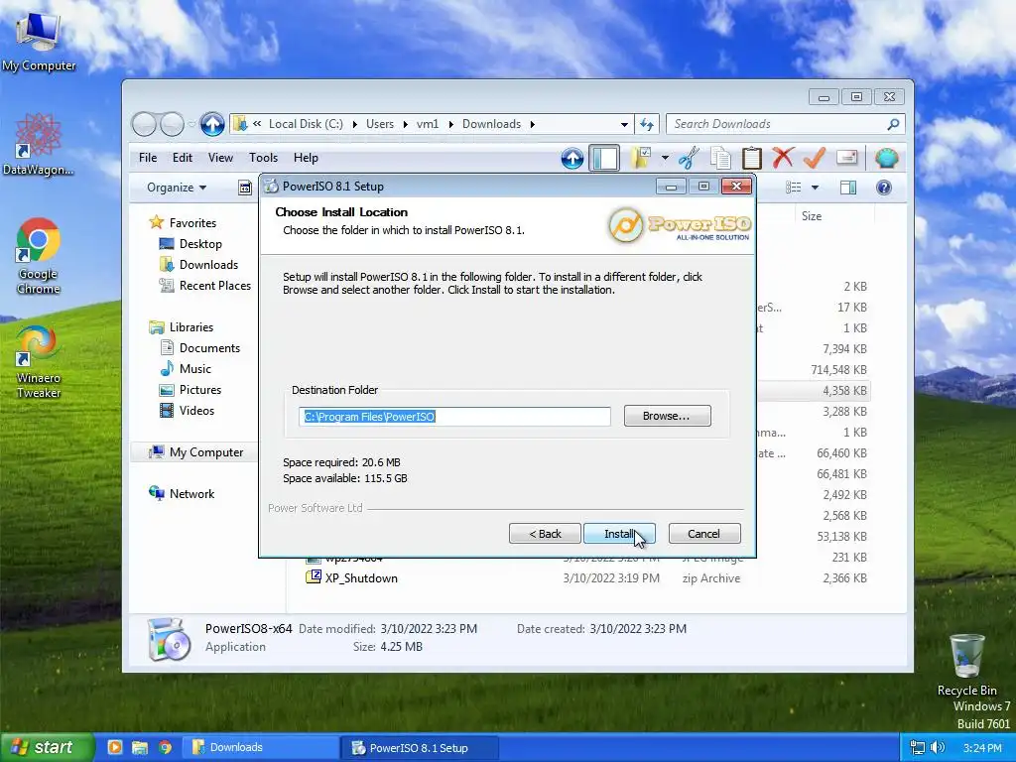1016x762 pixels.
Task: Click the My Computer desktop icon
Action: (39, 42)
